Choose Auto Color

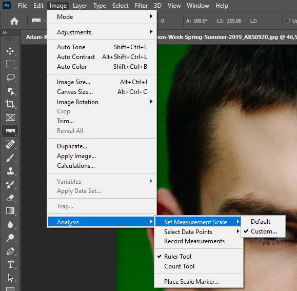coord(102,67)
